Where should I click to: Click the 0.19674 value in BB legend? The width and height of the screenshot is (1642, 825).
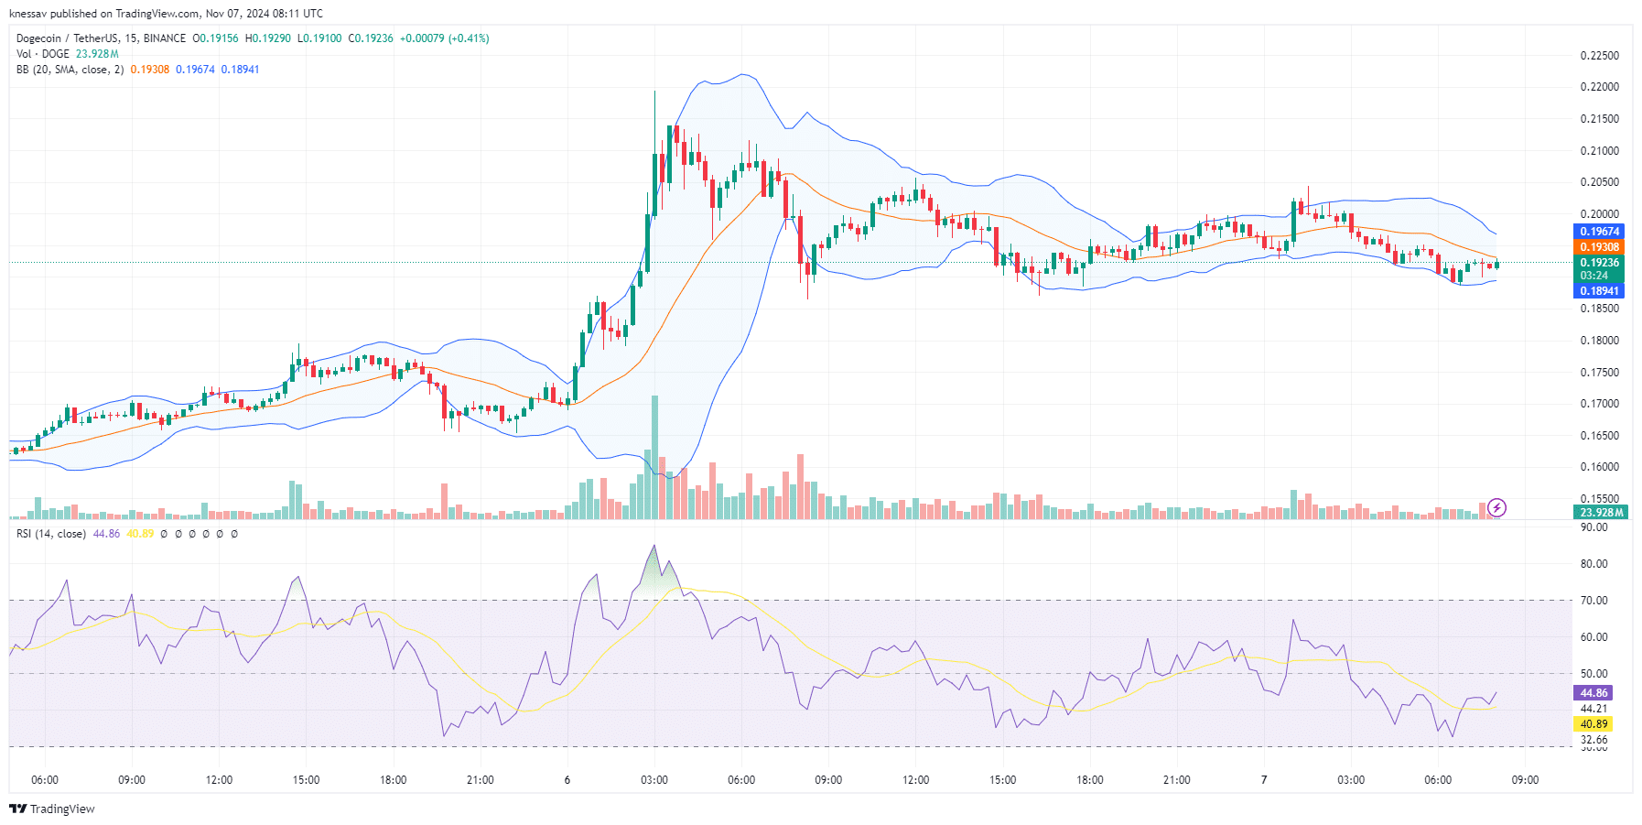click(195, 70)
